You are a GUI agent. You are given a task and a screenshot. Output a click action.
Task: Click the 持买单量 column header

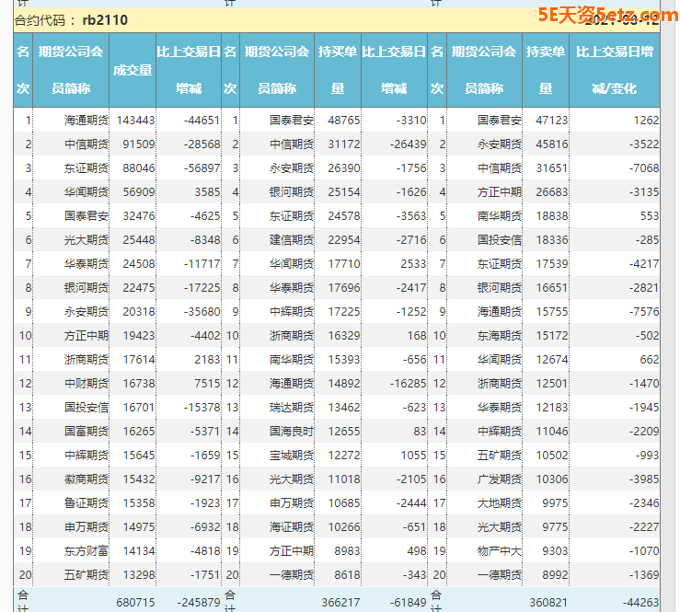(338, 70)
